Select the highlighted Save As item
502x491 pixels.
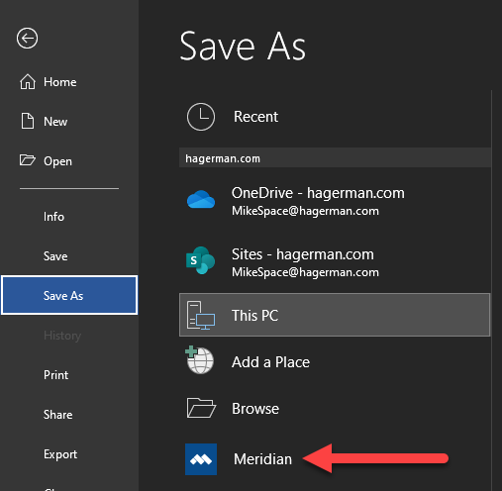(69, 295)
